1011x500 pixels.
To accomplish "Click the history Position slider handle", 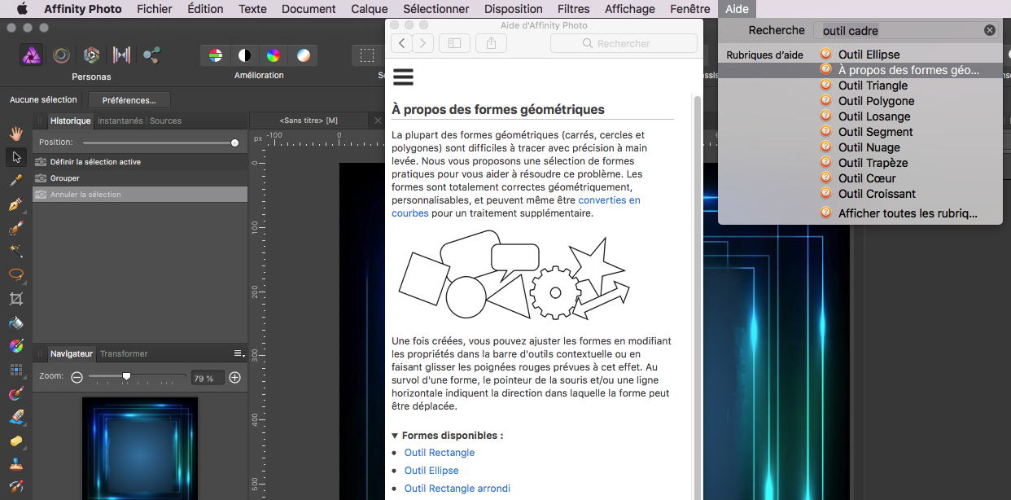I will click(235, 143).
